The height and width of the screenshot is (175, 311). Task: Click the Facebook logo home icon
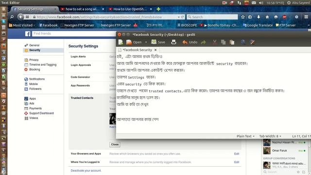[28, 34]
